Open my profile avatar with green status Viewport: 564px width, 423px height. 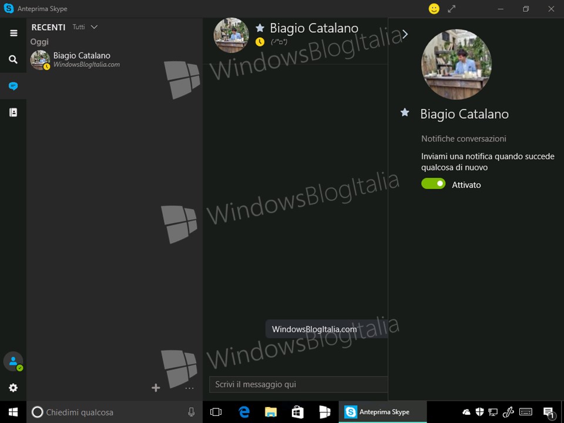coord(13,361)
